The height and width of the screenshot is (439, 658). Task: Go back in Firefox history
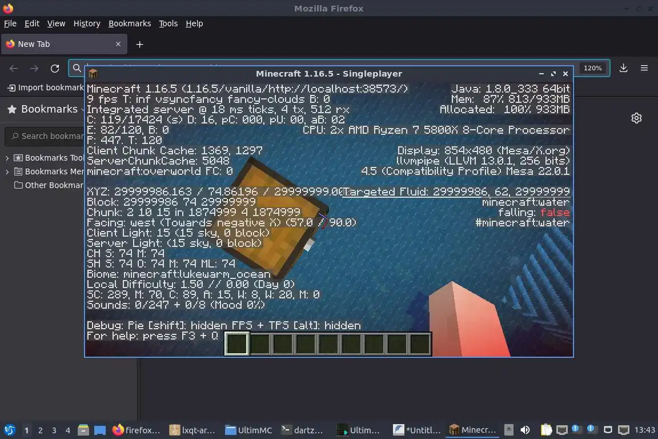[x=14, y=69]
